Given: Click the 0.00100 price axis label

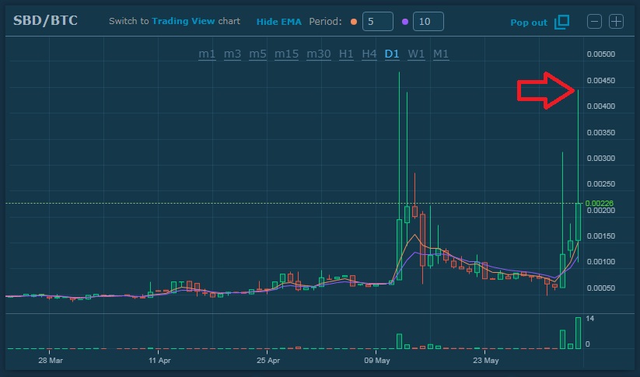Looking at the screenshot, I should (601, 262).
